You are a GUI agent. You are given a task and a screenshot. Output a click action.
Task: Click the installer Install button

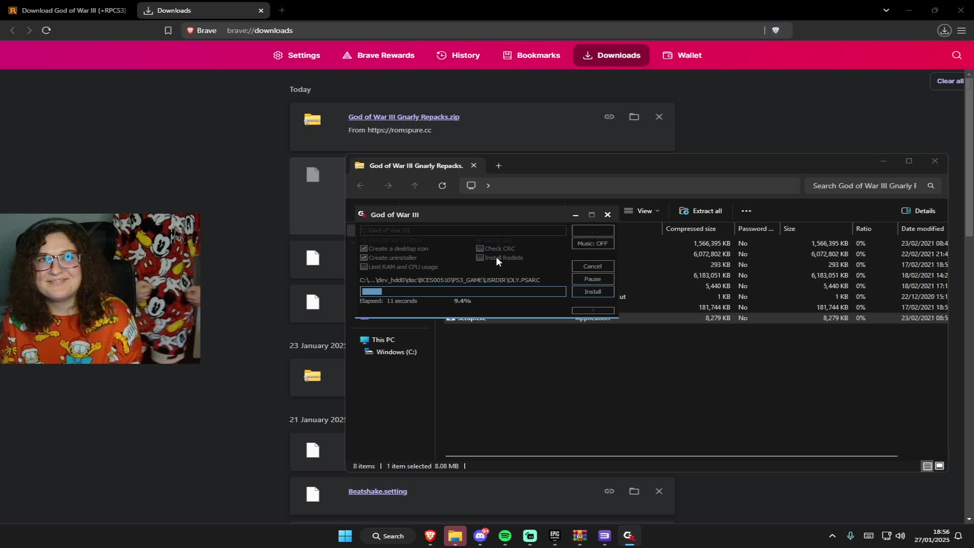(x=593, y=292)
